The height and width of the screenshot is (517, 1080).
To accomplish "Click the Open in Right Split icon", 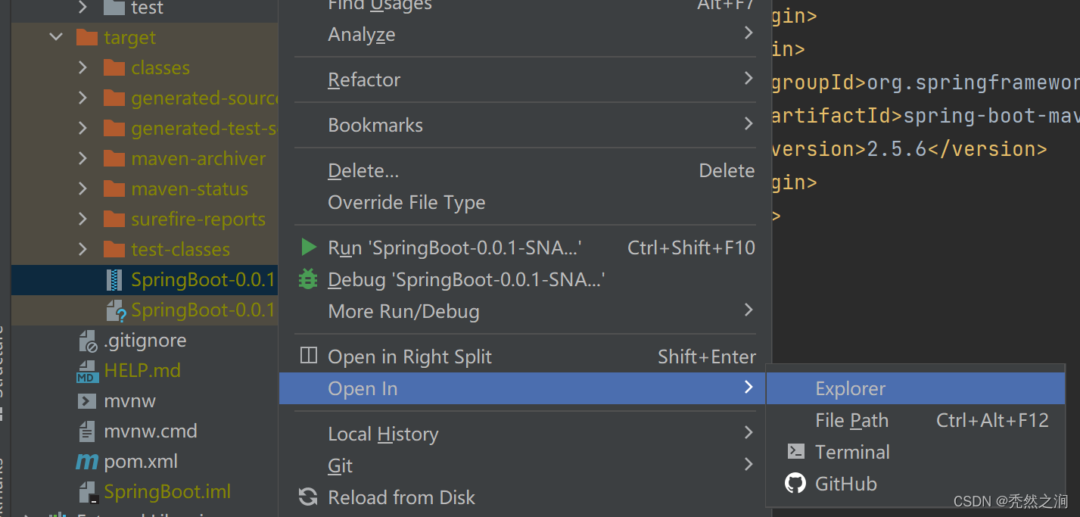I will click(x=309, y=356).
